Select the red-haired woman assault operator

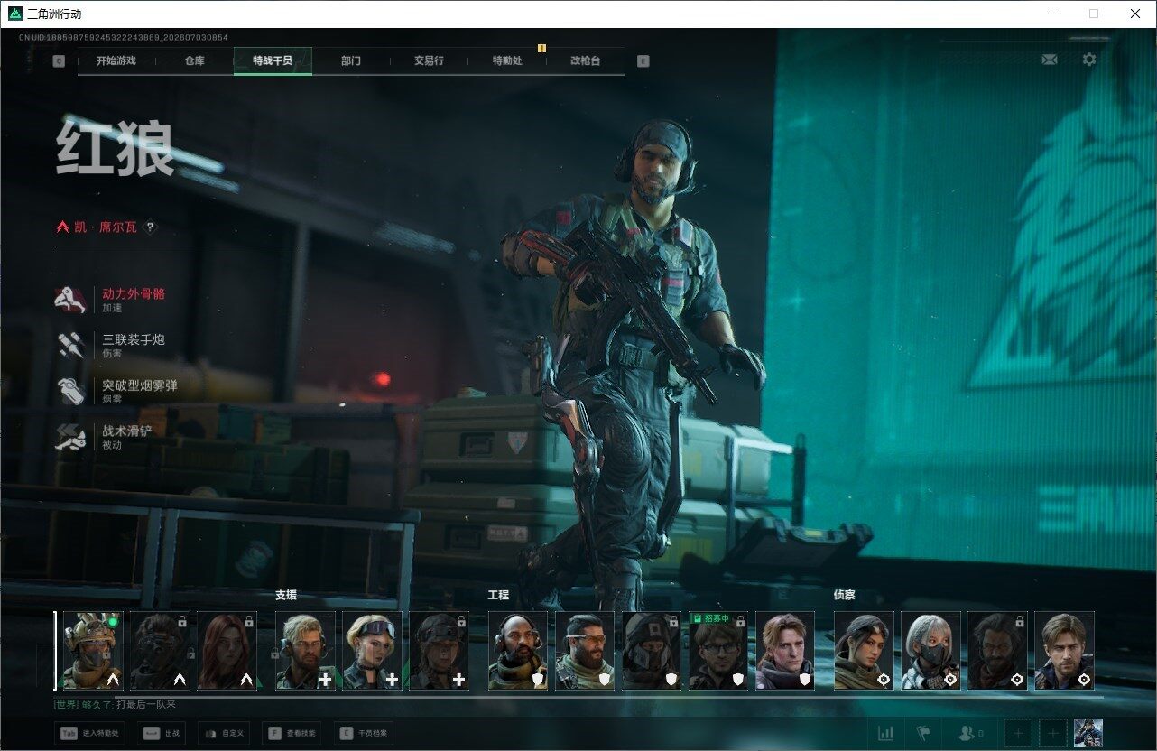[x=227, y=651]
